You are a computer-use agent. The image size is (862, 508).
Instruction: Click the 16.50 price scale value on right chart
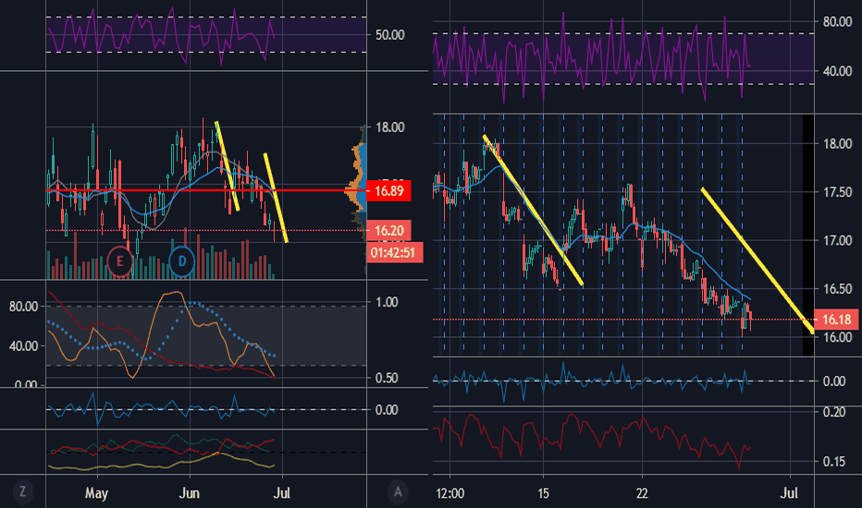(837, 288)
